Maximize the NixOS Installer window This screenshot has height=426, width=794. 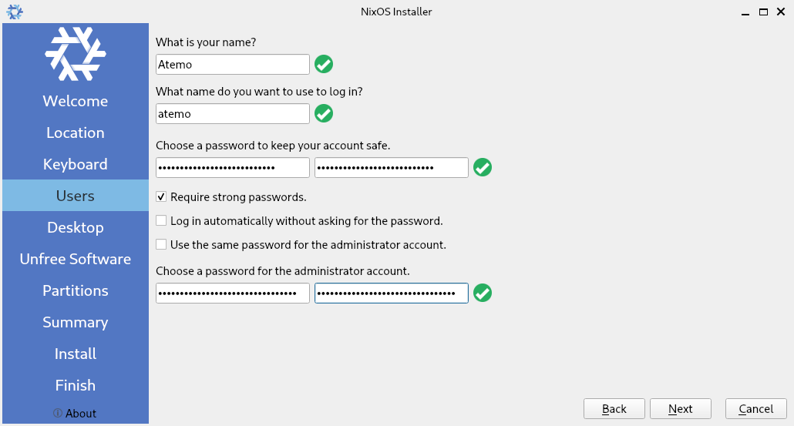click(x=763, y=12)
